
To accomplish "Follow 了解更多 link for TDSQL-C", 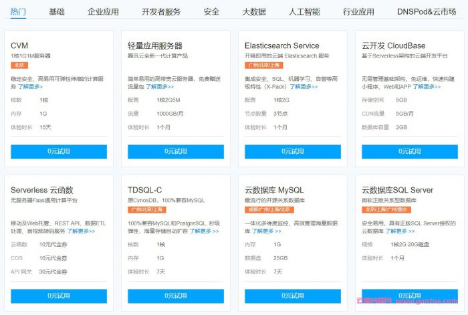I will click(202, 231).
